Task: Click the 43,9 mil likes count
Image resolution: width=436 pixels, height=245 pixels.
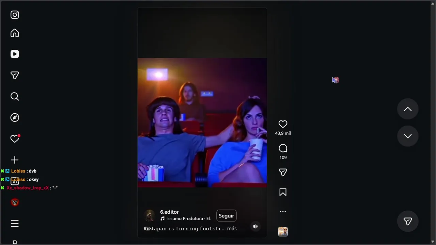Action: (x=283, y=133)
